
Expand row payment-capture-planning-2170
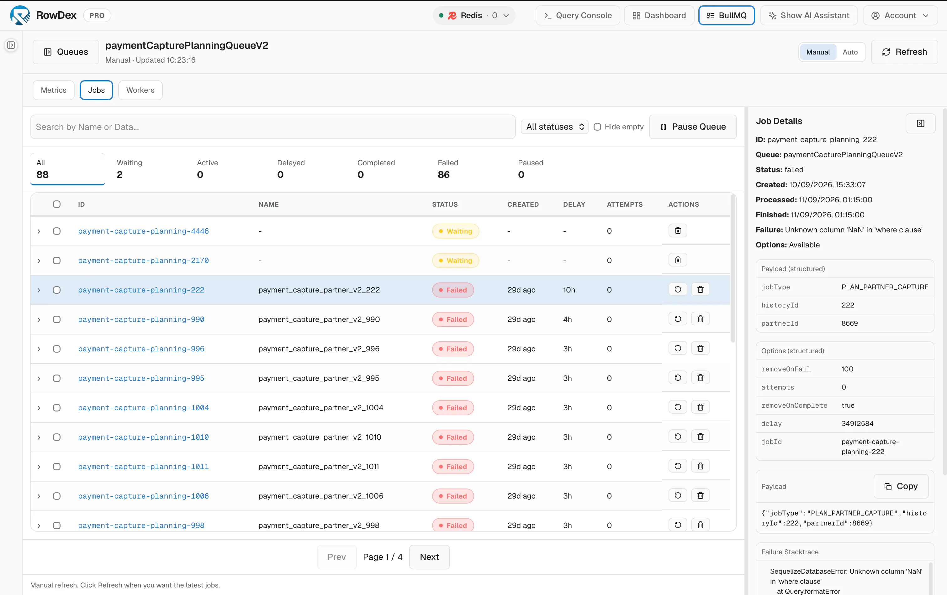click(39, 260)
